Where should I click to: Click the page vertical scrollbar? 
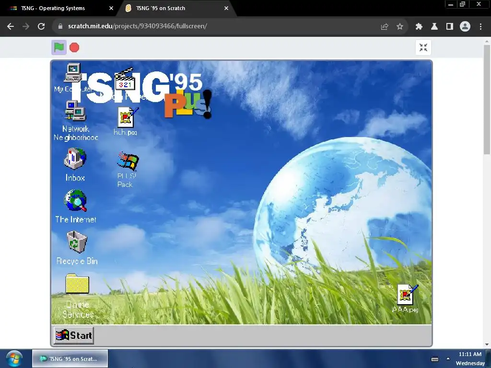coord(487,100)
